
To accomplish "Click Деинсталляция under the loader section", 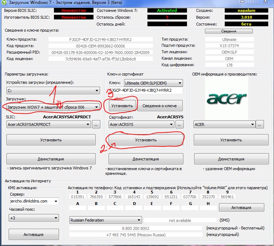I will click(51, 159).
